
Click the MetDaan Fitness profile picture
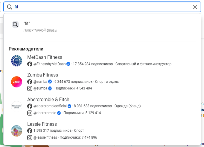pos(16,61)
